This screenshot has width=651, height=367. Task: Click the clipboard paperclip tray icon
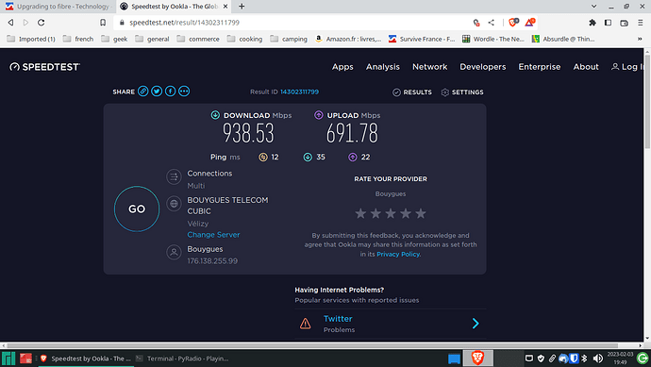[552, 358]
